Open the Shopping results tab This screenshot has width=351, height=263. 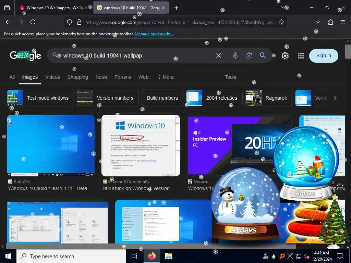(78, 77)
